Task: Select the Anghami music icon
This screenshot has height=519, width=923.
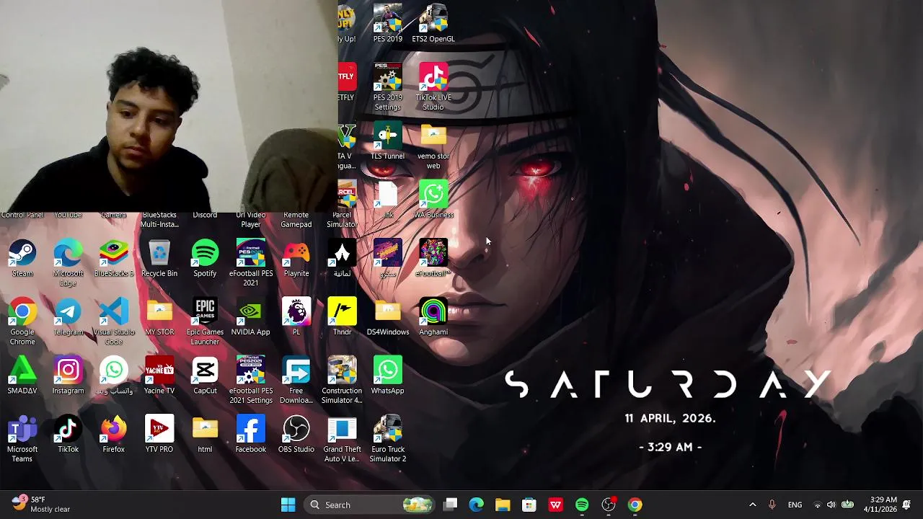Action: (433, 318)
